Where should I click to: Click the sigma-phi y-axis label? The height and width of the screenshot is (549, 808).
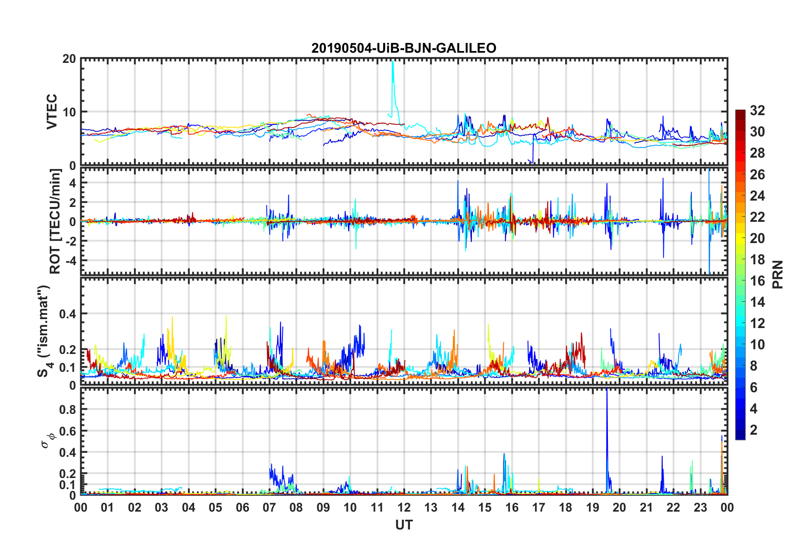coord(47,440)
